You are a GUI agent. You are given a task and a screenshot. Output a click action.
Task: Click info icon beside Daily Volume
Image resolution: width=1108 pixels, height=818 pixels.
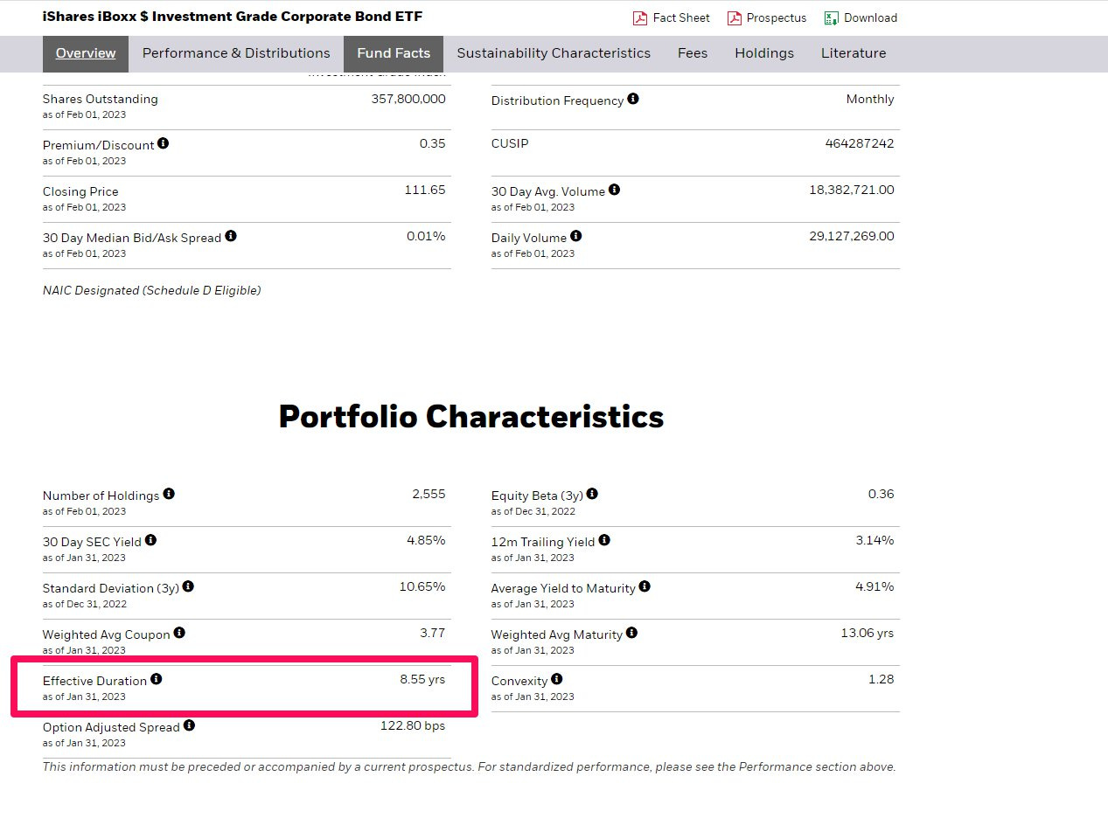point(575,236)
